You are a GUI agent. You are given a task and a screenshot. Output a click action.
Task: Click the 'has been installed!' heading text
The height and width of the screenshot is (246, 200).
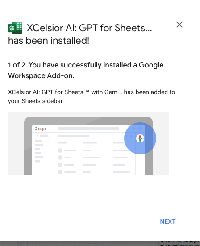click(x=49, y=41)
